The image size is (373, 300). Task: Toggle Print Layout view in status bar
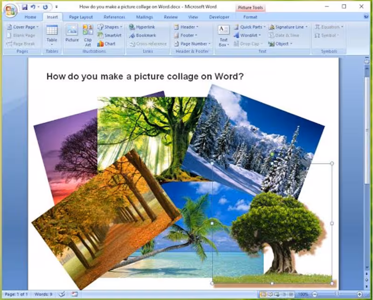click(263, 294)
